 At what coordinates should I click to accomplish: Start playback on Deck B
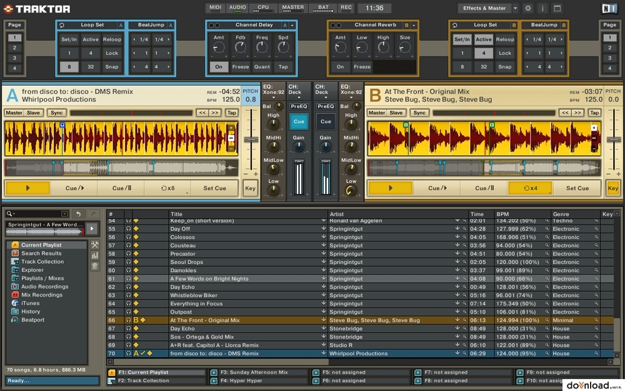[x=391, y=188]
